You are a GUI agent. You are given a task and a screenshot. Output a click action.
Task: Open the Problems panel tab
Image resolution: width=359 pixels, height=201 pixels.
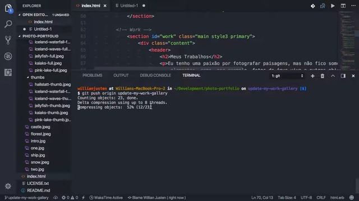tap(92, 75)
